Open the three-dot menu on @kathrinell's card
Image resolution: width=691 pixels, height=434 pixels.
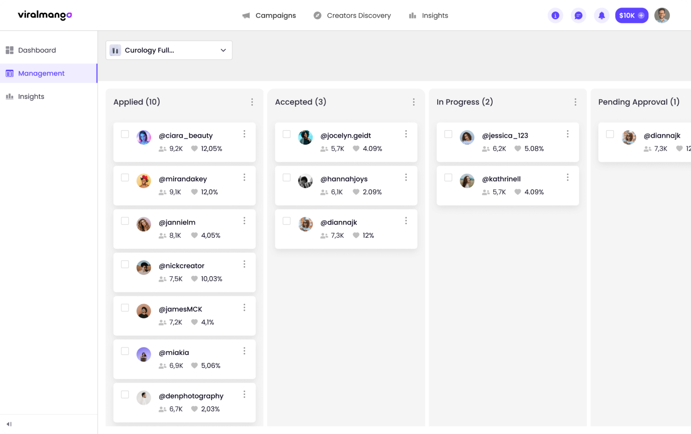tap(568, 177)
